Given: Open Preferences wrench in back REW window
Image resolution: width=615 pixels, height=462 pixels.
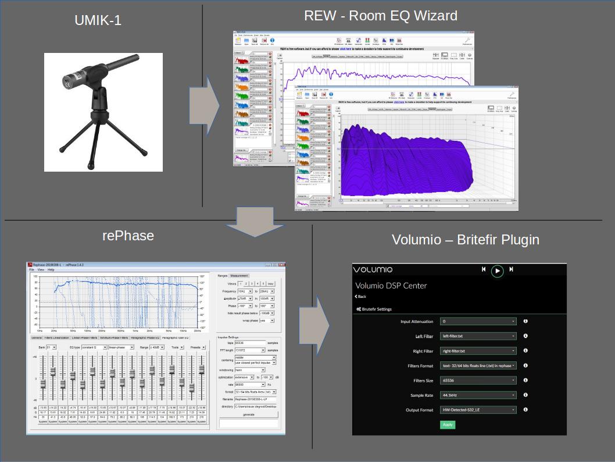Looking at the screenshot, I should (467, 40).
